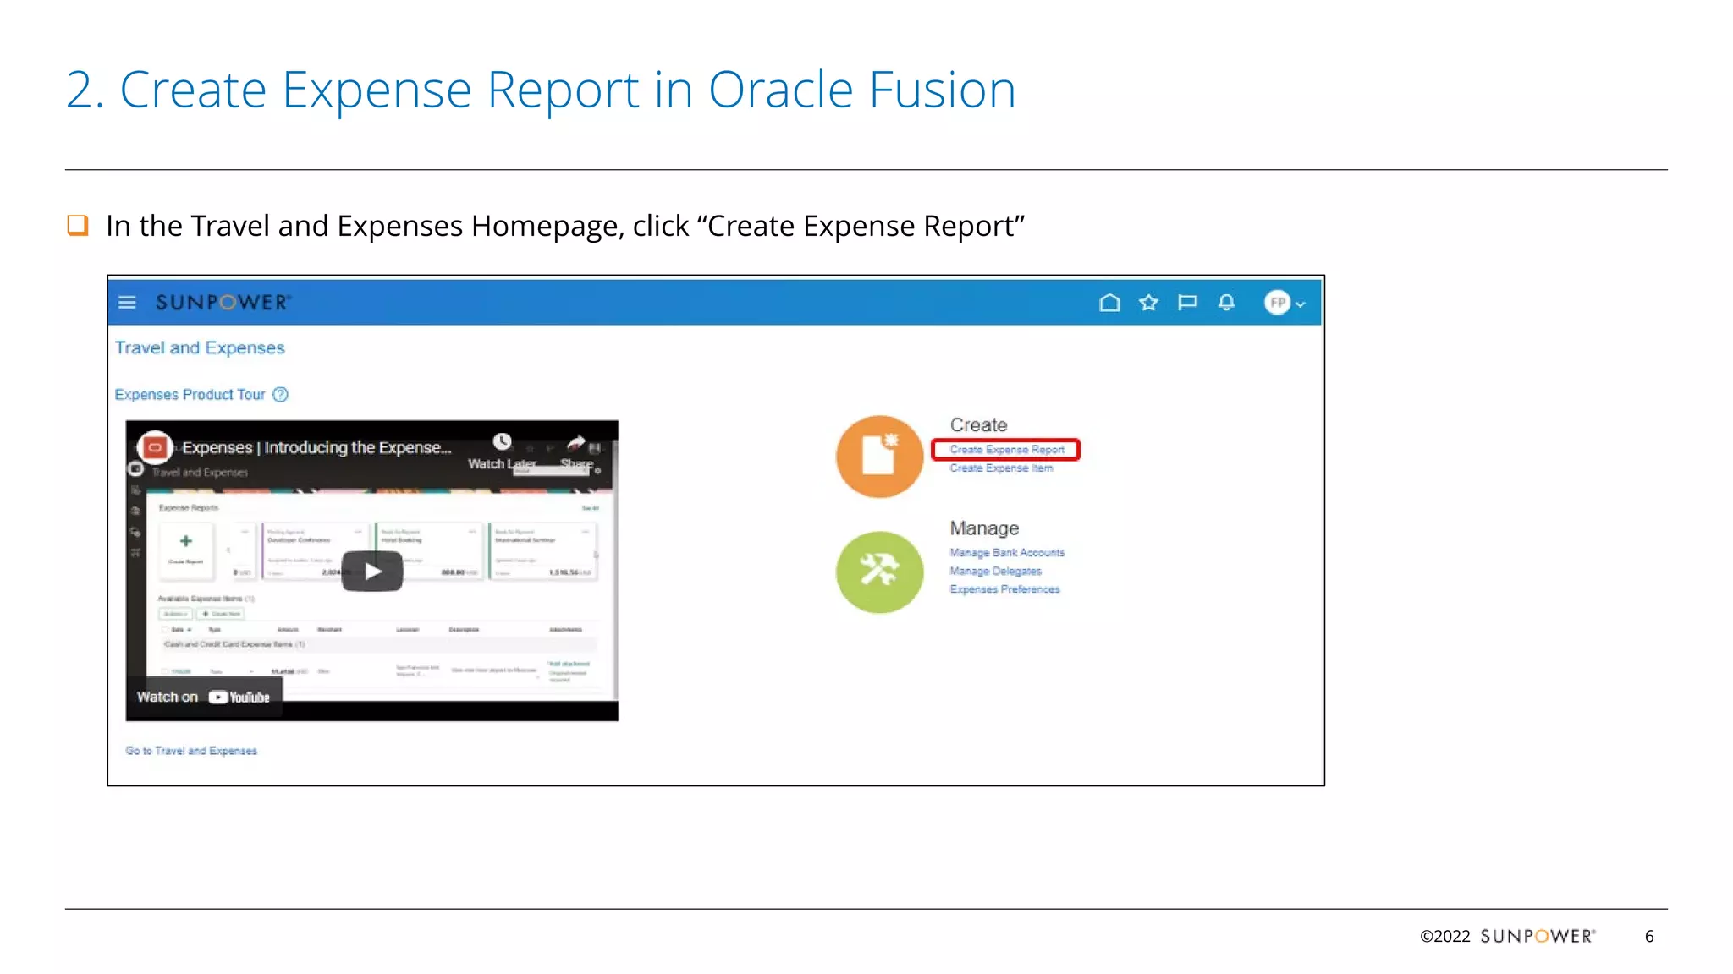Click the green Manage tools icon
The height and width of the screenshot is (974, 1733).
pyautogui.click(x=879, y=572)
